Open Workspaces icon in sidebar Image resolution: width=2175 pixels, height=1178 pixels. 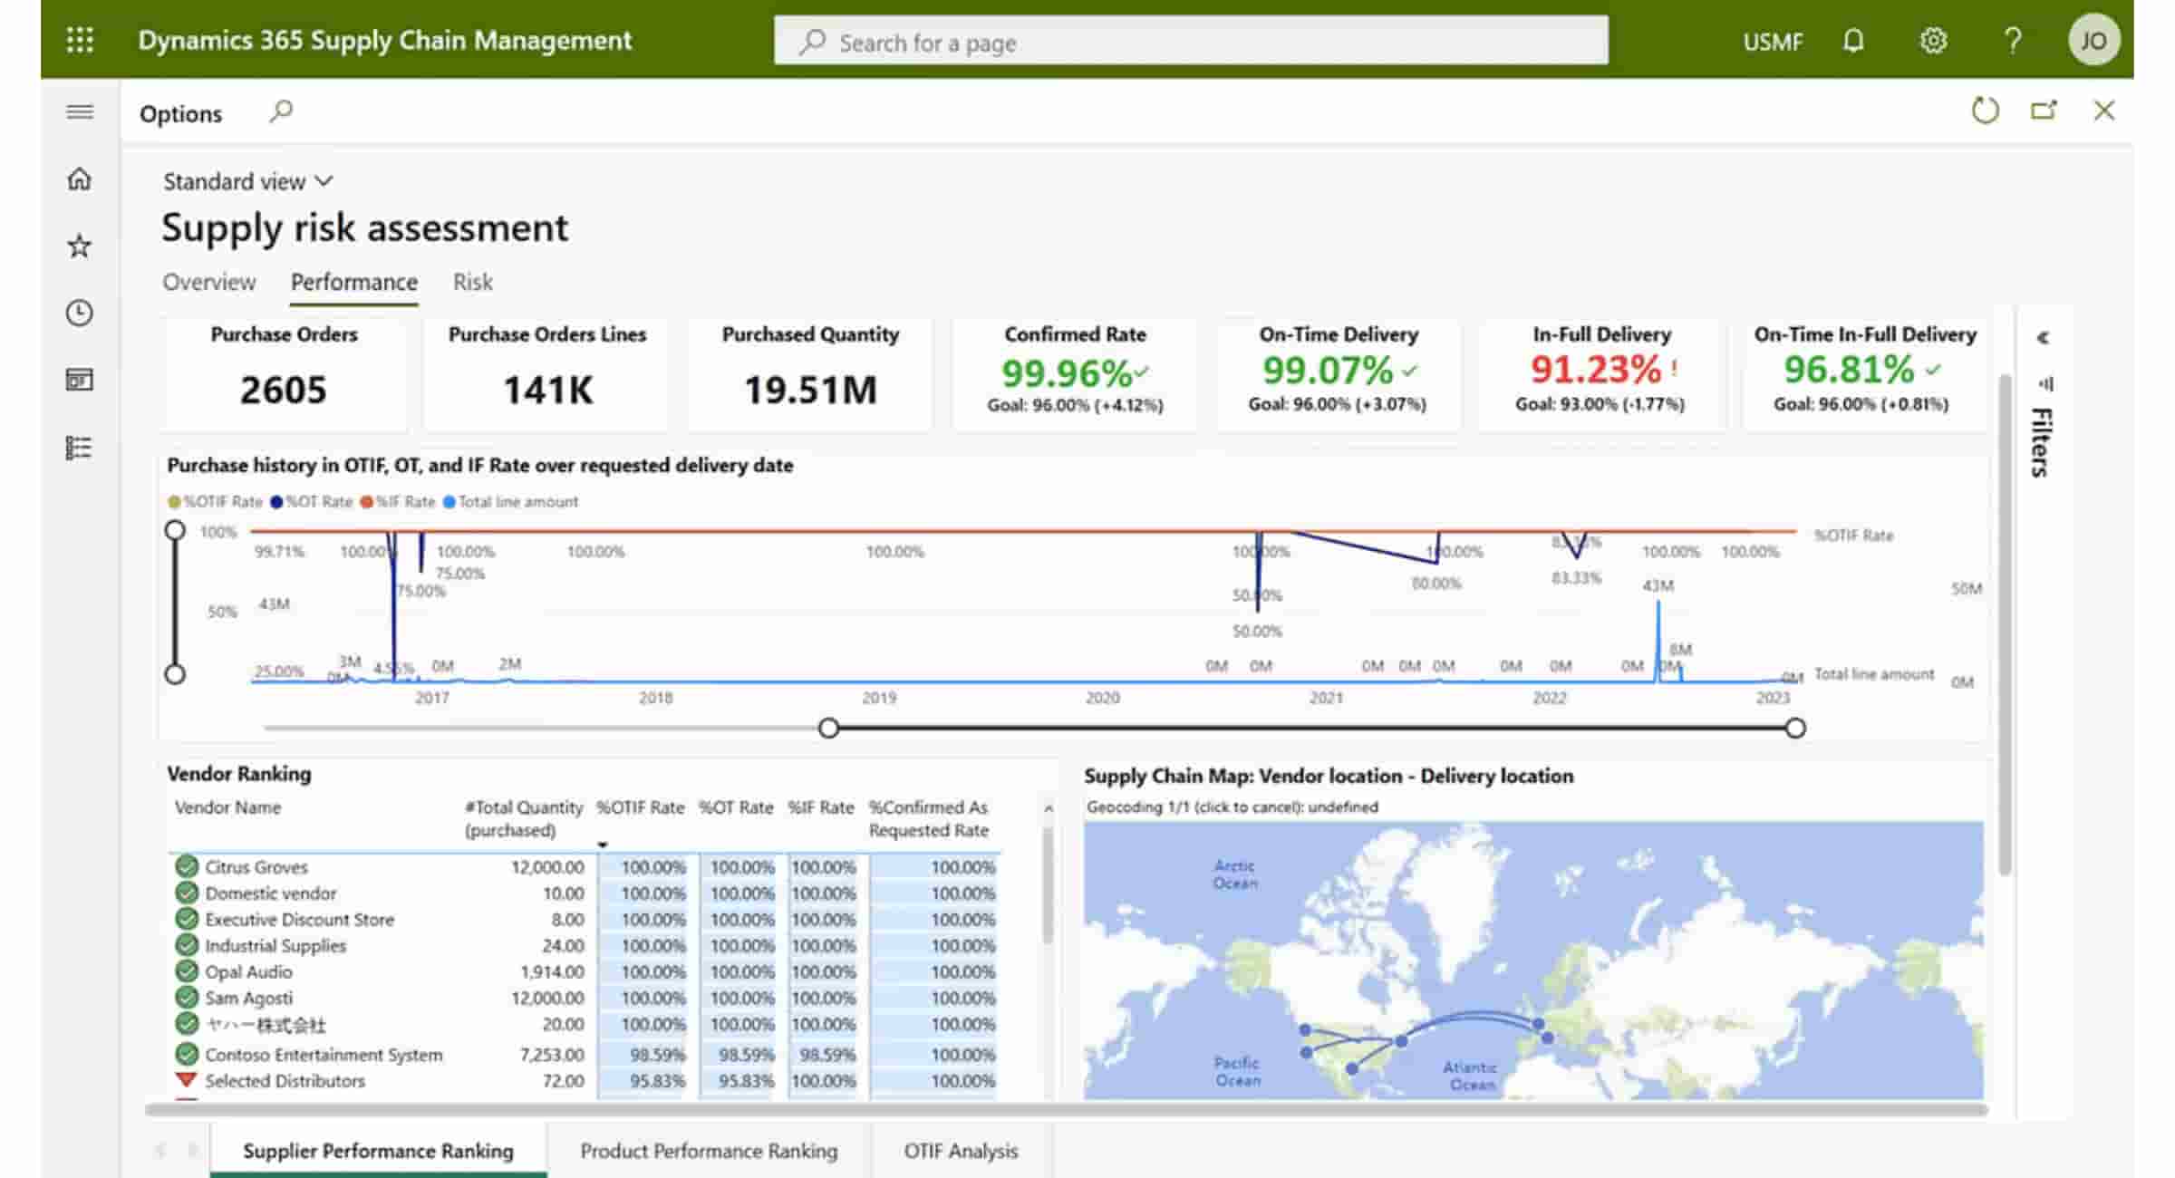[x=80, y=380]
